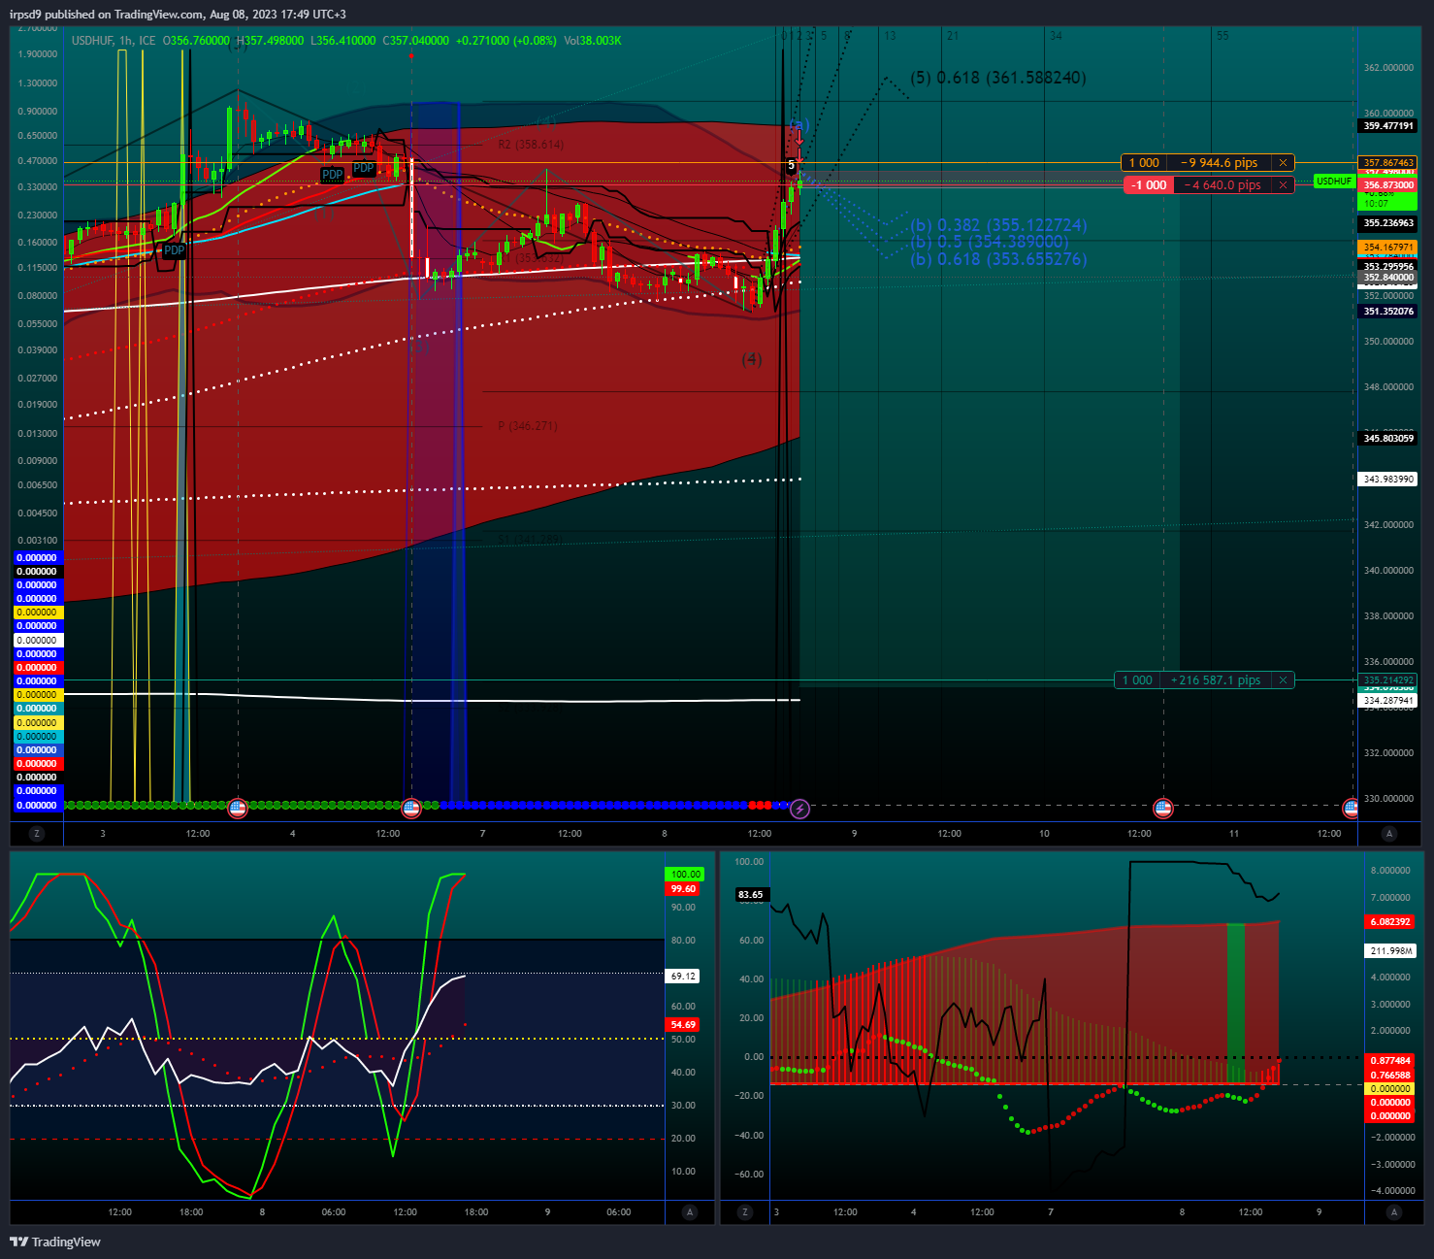Open timezone Z button in histogram indicator pane
The image size is (1434, 1259).
[745, 1212]
